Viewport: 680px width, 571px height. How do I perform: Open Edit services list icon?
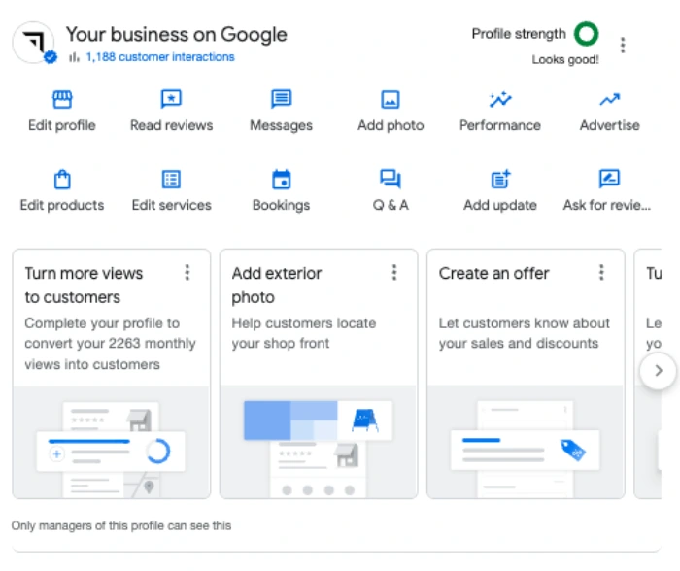pos(171,179)
